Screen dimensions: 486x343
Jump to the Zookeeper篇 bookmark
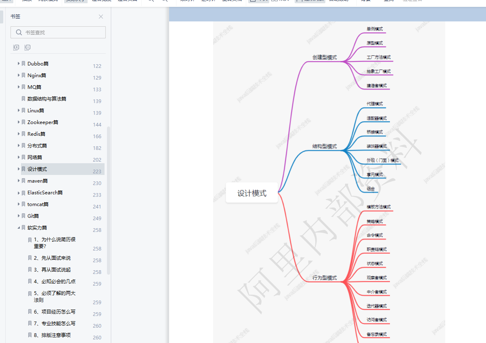click(x=43, y=122)
